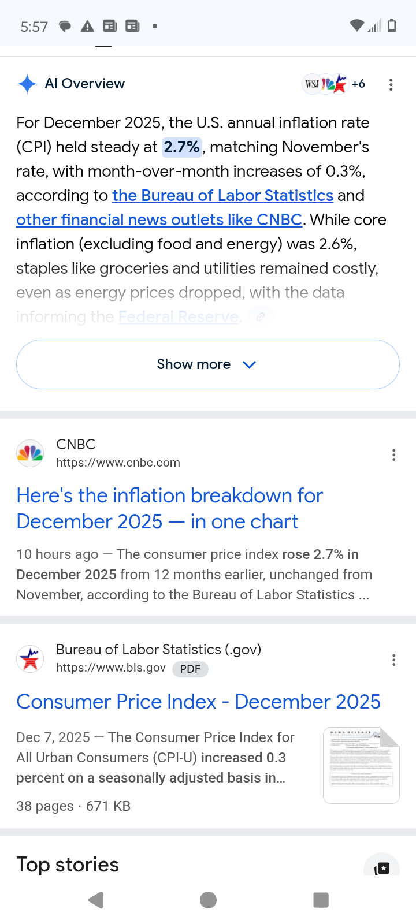This screenshot has width=416, height=924.
Task: Tap the Top stories save icon
Action: coord(382,868)
